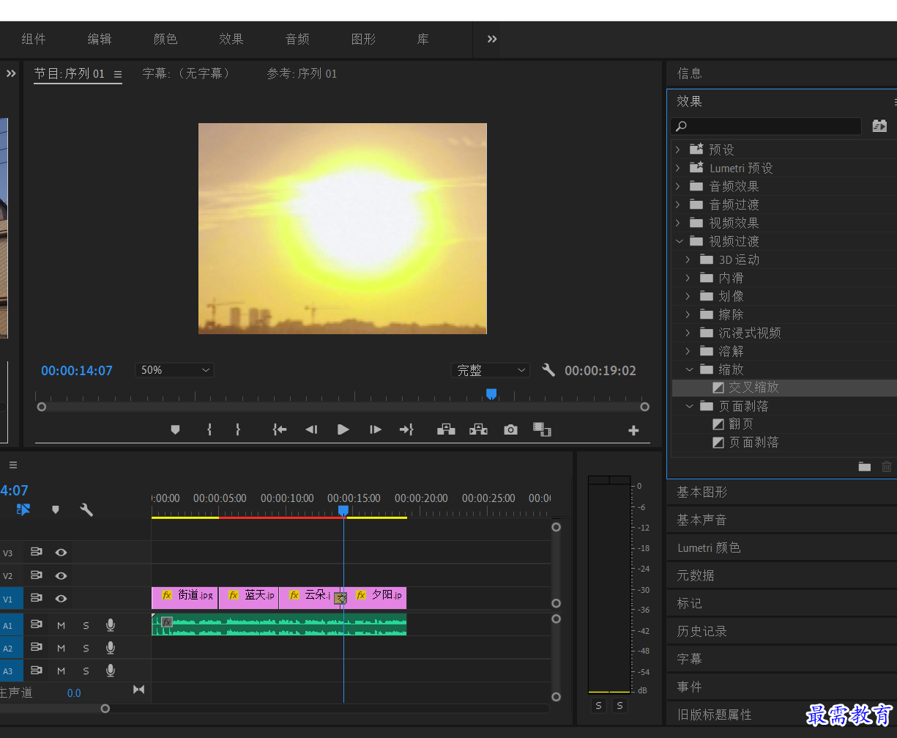Switch to 效果 workspace
This screenshot has height=738, width=897.
tap(231, 39)
